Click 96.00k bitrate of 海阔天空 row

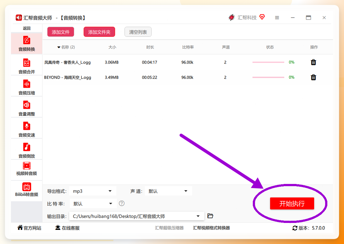[187, 77]
